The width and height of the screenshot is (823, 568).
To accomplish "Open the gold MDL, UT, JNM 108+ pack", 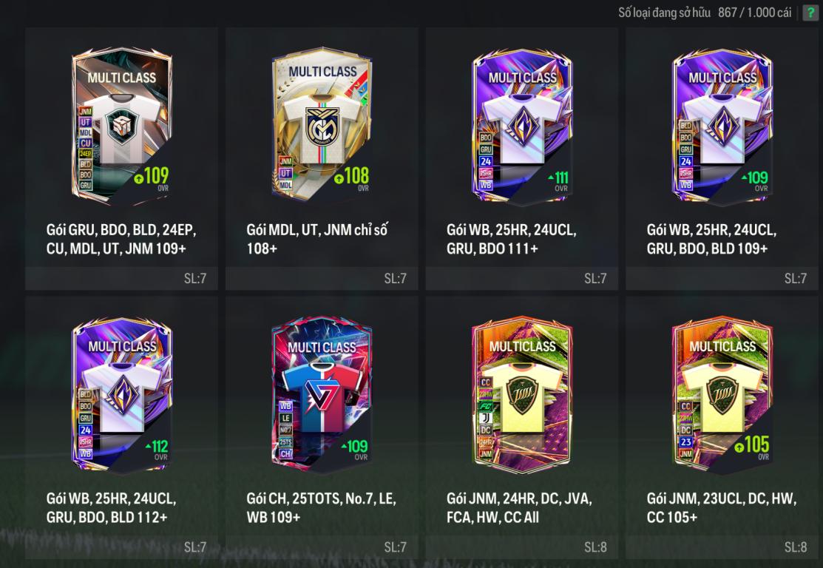I will click(x=322, y=158).
